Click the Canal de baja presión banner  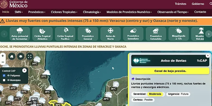[170, 71]
